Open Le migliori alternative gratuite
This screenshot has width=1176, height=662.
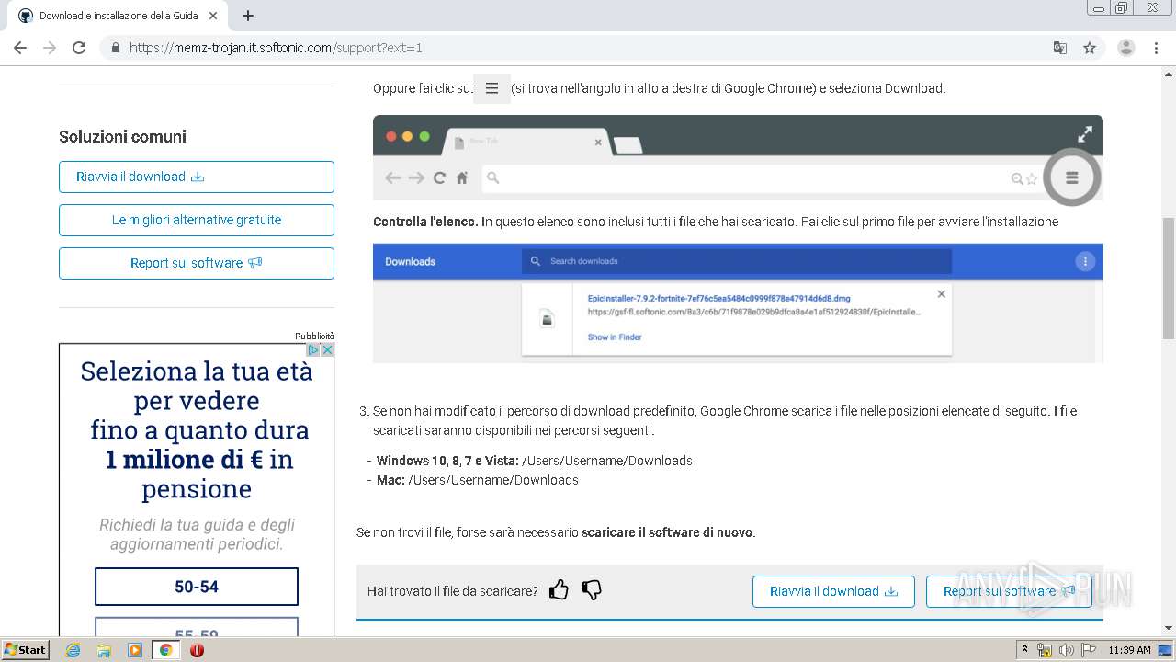click(197, 220)
